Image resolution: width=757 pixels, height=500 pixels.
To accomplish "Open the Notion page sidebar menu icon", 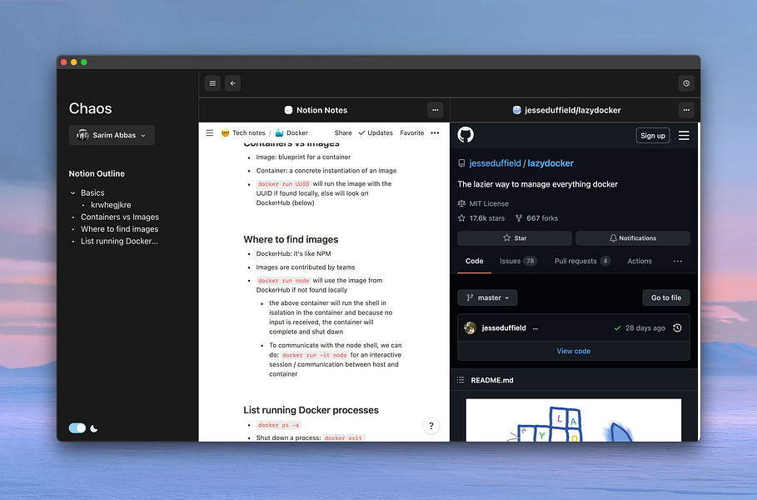I will pos(210,132).
